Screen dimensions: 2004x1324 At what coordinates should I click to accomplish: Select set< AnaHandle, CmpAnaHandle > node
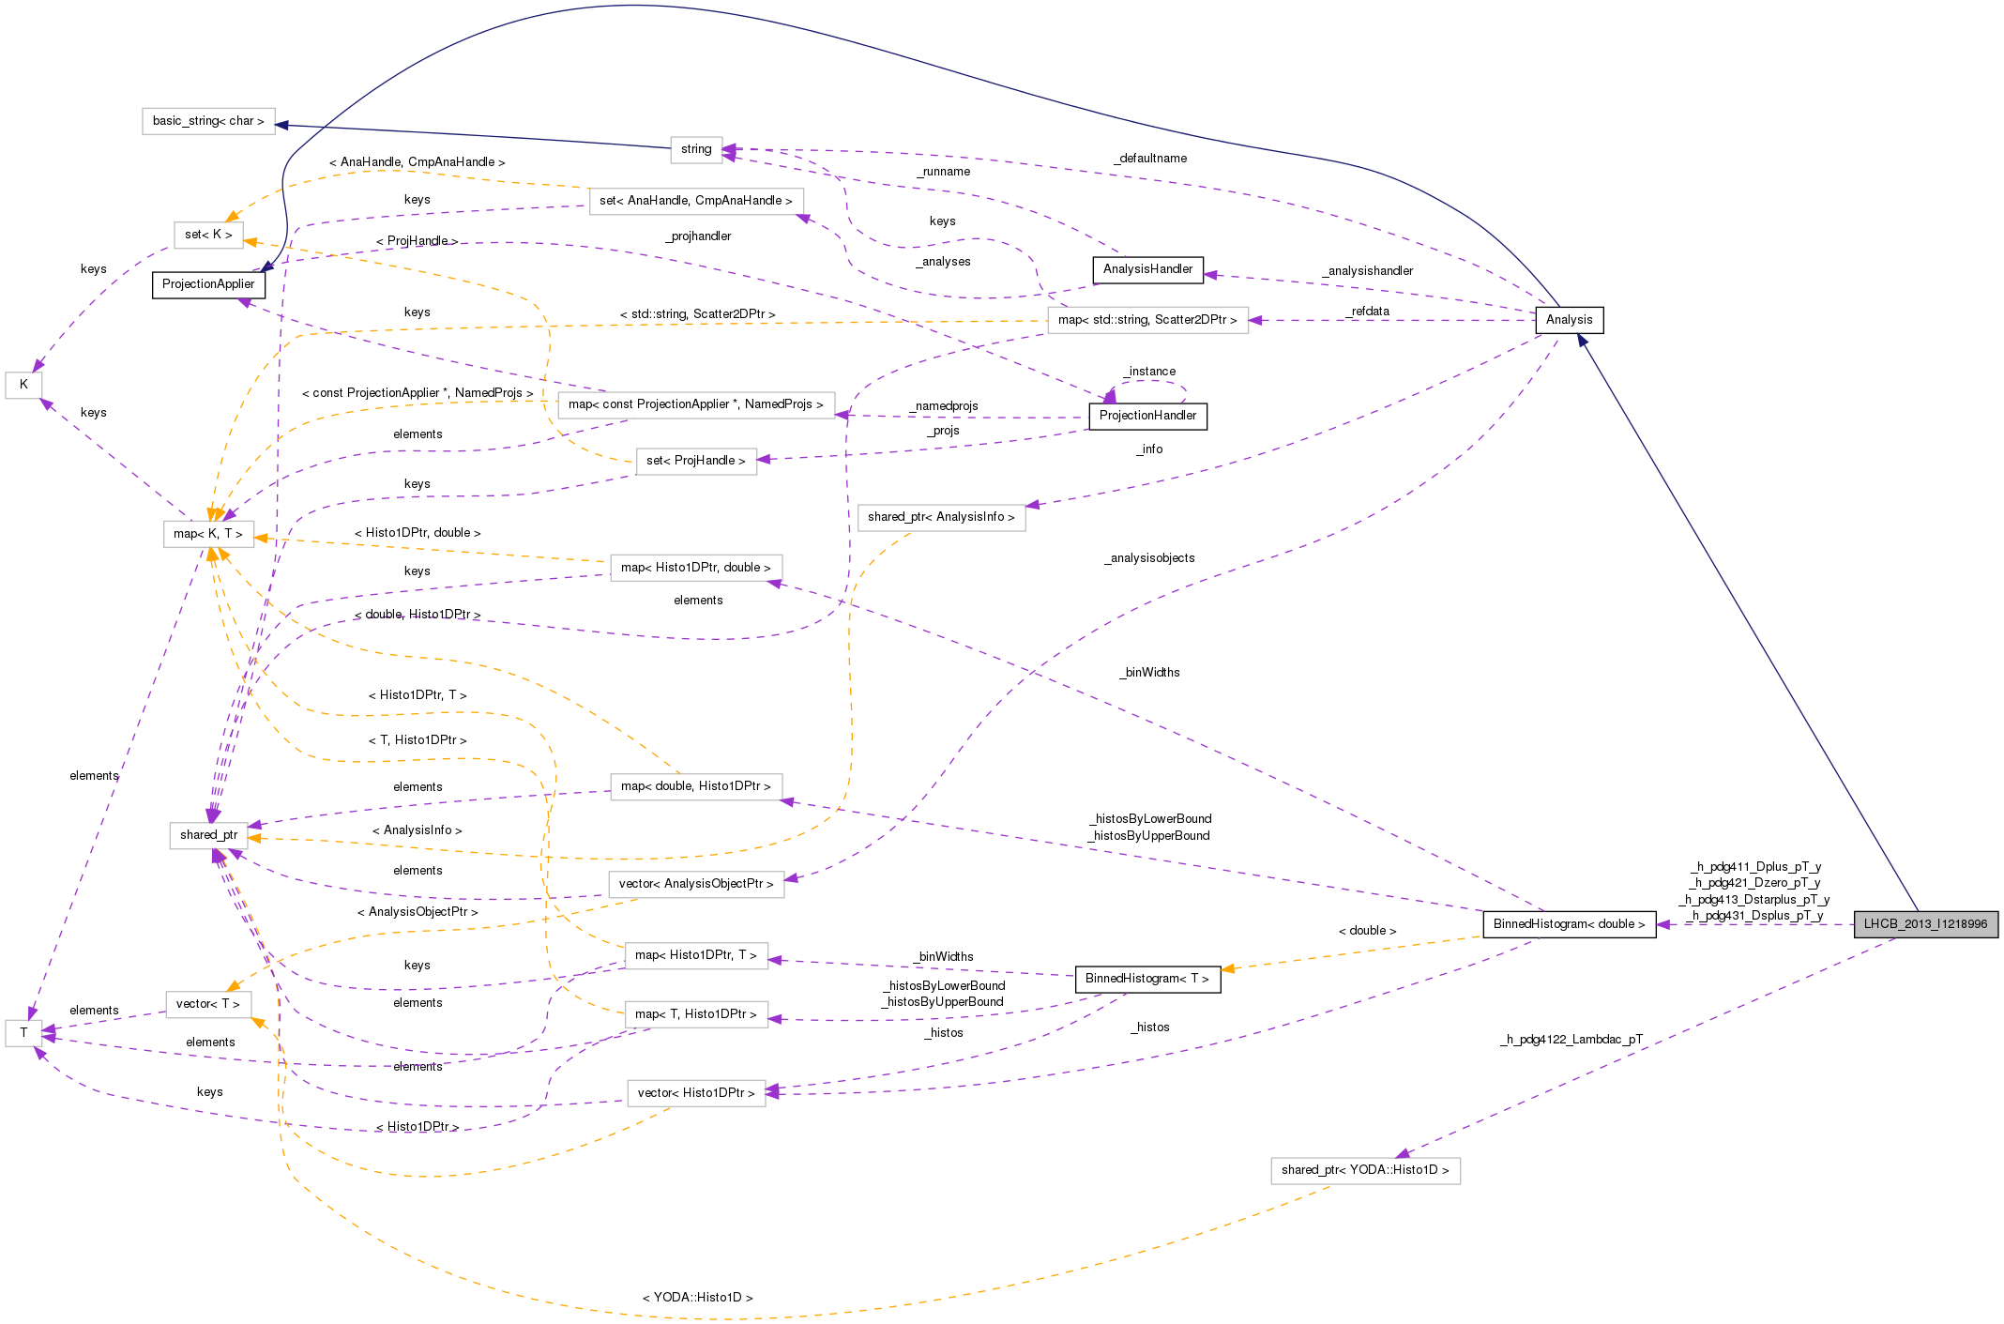[696, 201]
